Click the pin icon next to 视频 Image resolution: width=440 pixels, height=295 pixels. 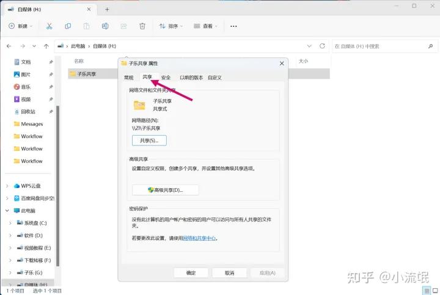[x=51, y=100]
